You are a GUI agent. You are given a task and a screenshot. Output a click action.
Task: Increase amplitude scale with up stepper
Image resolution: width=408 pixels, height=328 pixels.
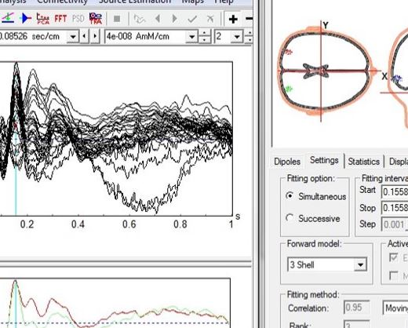pos(204,33)
